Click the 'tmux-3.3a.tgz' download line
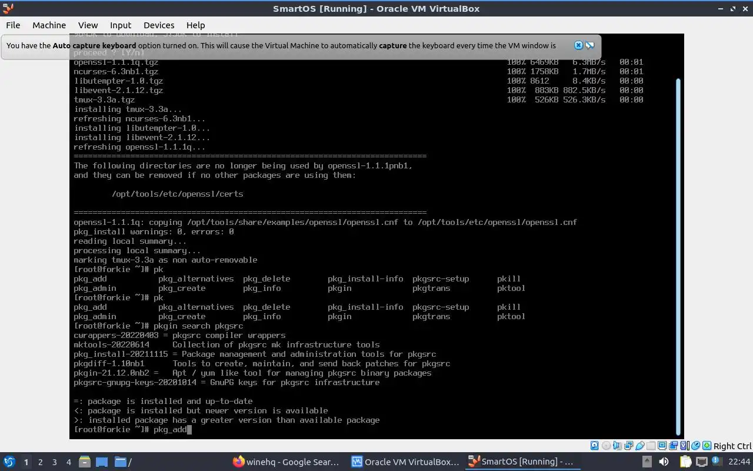 [358, 100]
